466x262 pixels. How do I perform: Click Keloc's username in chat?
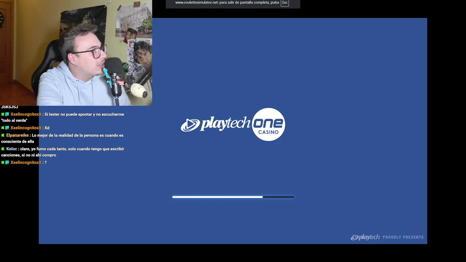point(11,149)
